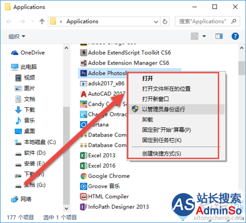
Task: Open 安装 (E:) drive
Action: click(x=30, y=164)
